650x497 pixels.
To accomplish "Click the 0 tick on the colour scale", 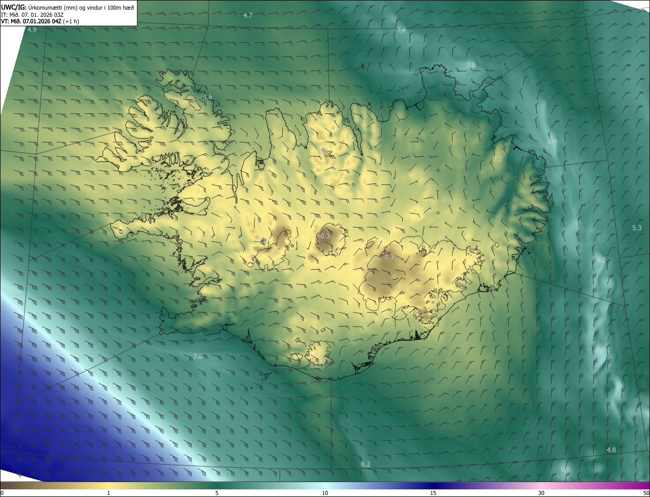I will tap(2, 493).
